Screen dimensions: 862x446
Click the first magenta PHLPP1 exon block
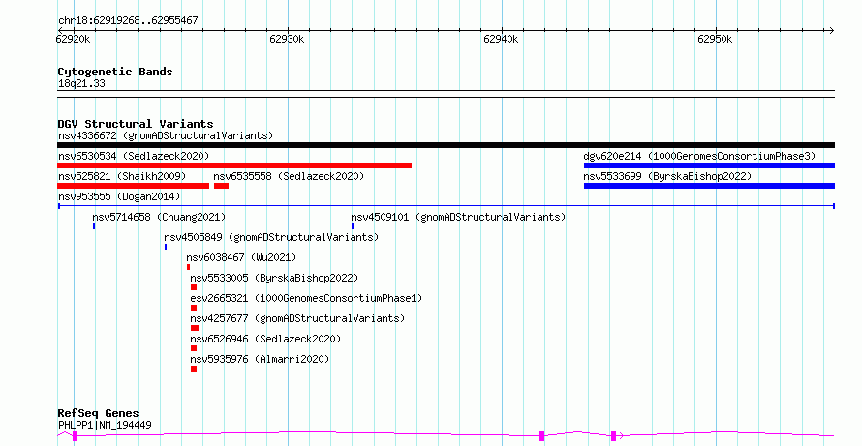pos(76,436)
